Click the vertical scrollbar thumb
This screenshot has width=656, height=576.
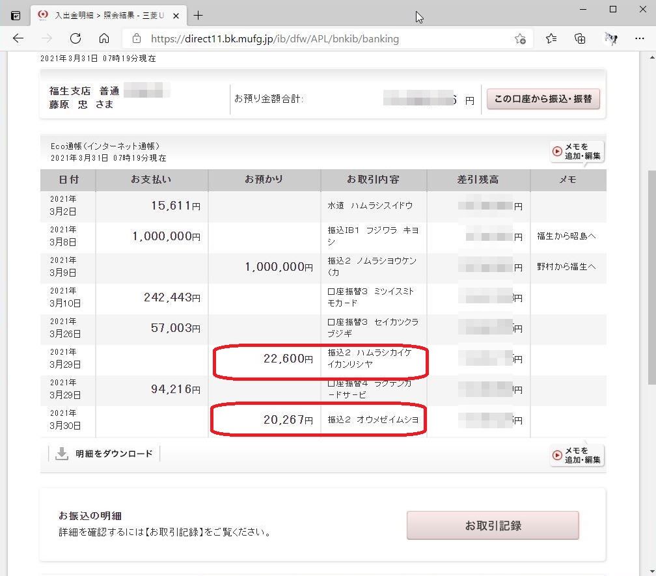pos(652,277)
